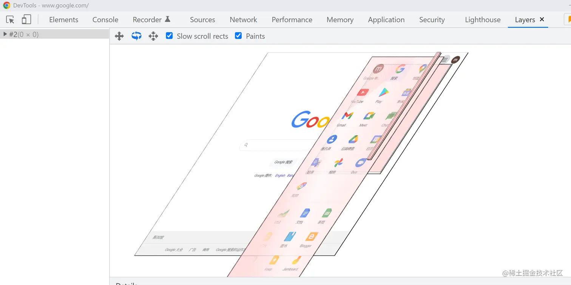Click the Blogger icon in the layer view
The height and width of the screenshot is (285, 571).
[311, 237]
